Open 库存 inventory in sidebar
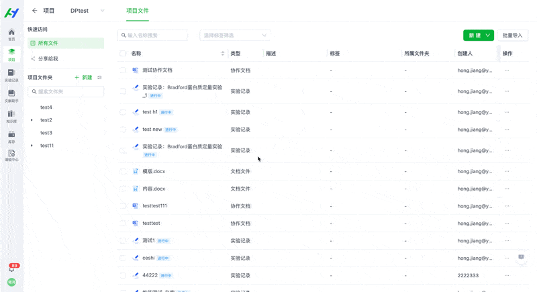Image resolution: width=537 pixels, height=292 pixels. pos(11,137)
